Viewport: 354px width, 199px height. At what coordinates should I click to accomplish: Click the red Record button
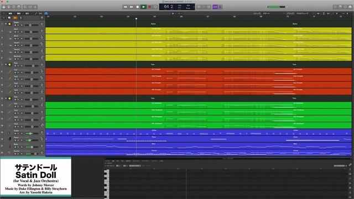(149, 7)
